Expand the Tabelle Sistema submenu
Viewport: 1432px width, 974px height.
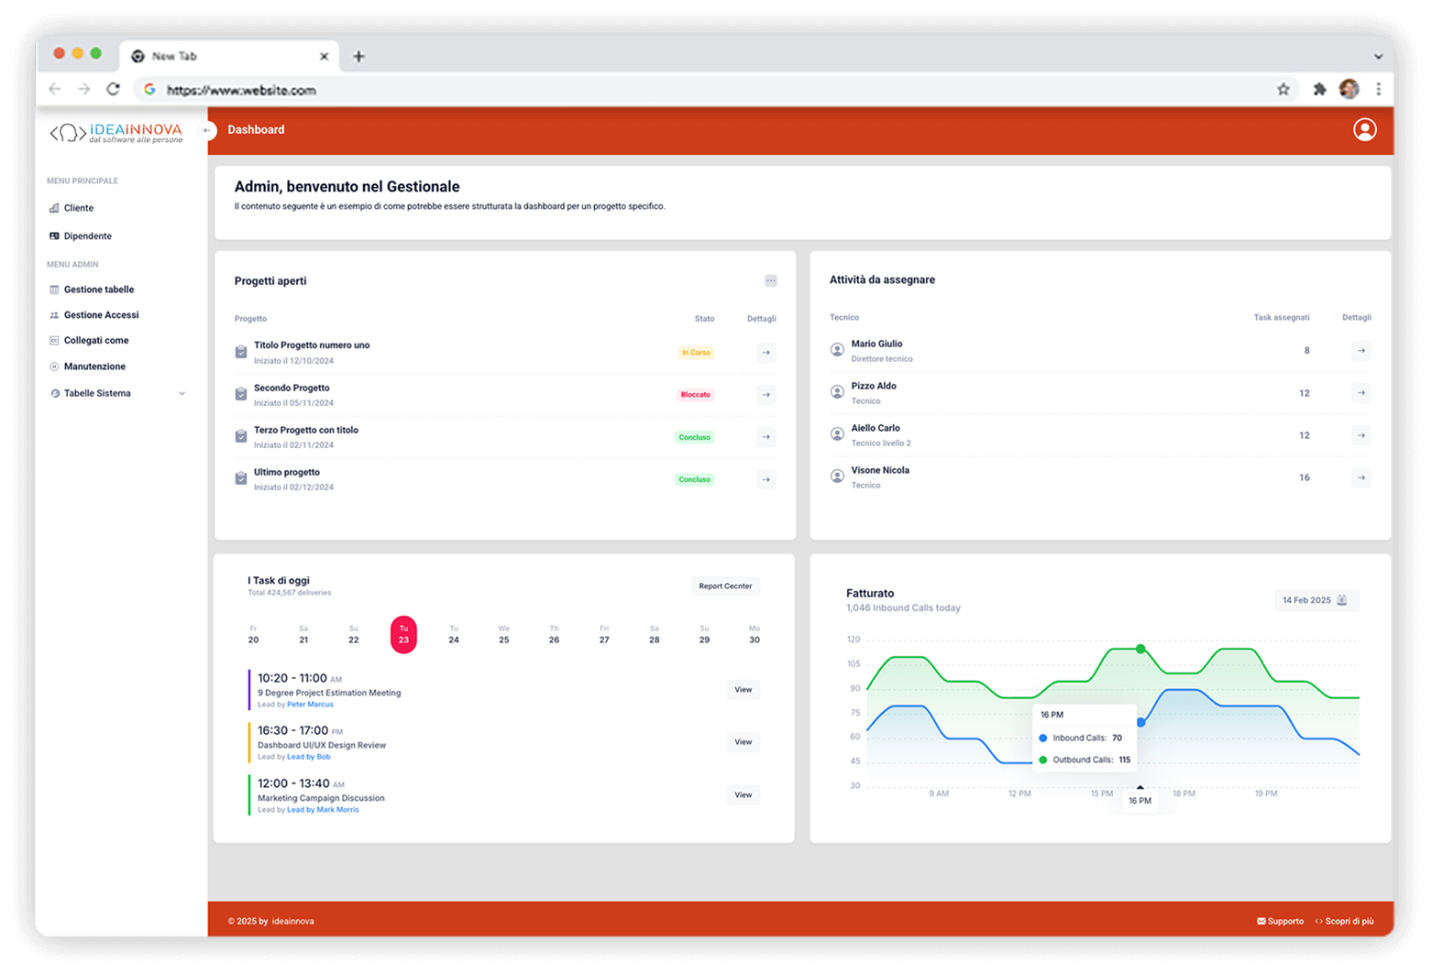pos(182,394)
